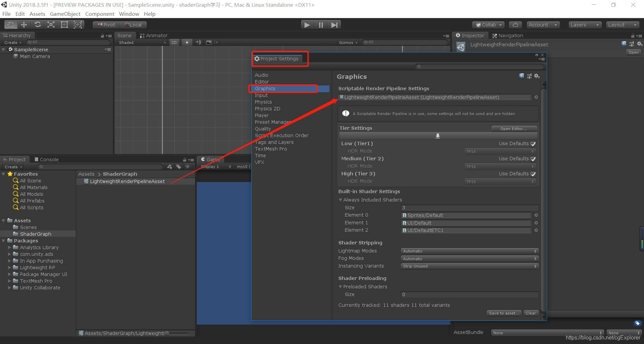644x344 pixels.
Task: Click Inspector help book icon
Action: (x=624, y=44)
